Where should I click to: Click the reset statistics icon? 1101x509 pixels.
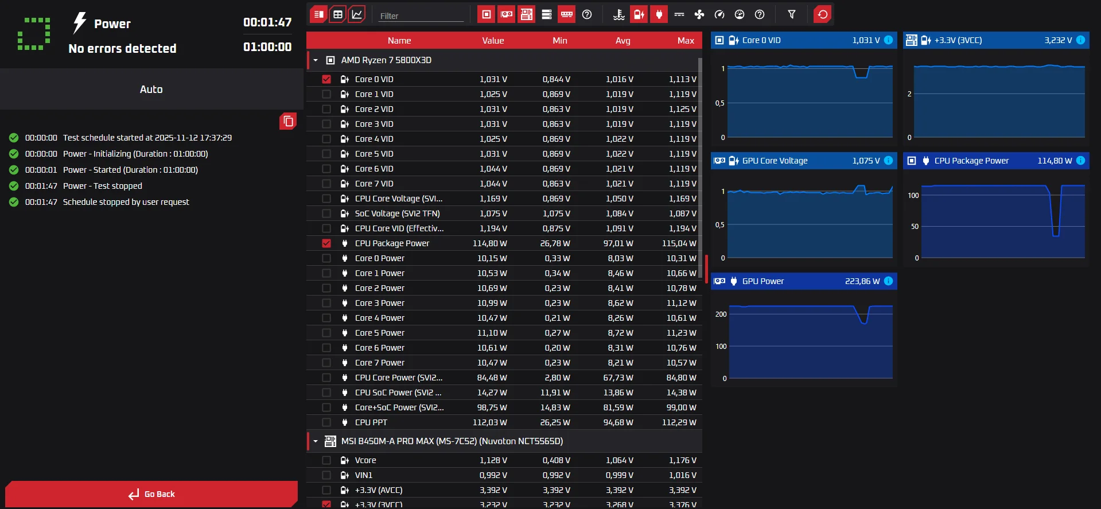click(823, 14)
